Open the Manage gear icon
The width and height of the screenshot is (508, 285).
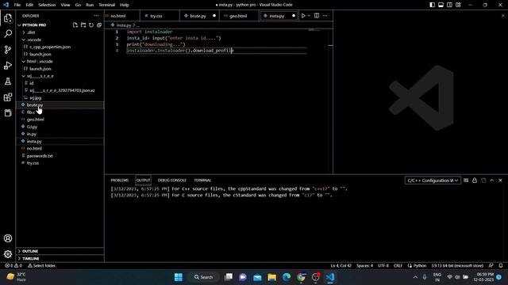click(x=8, y=254)
